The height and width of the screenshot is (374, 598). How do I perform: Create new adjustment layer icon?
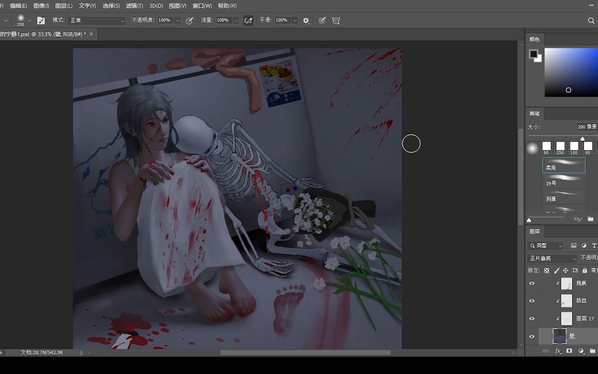point(581,351)
